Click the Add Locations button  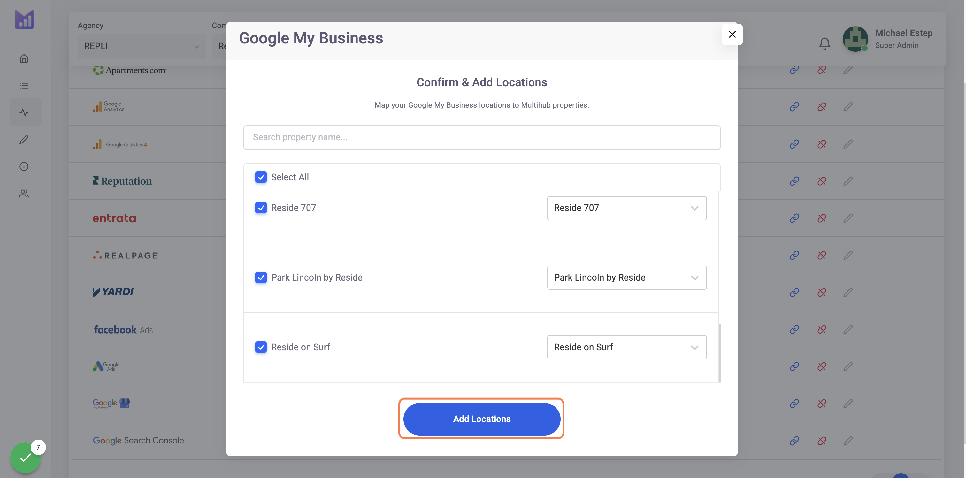pyautogui.click(x=481, y=419)
